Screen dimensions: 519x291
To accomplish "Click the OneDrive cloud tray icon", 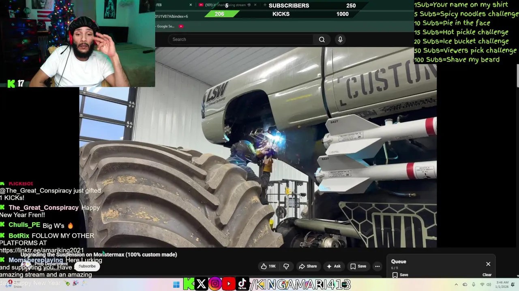I will [x=465, y=285].
